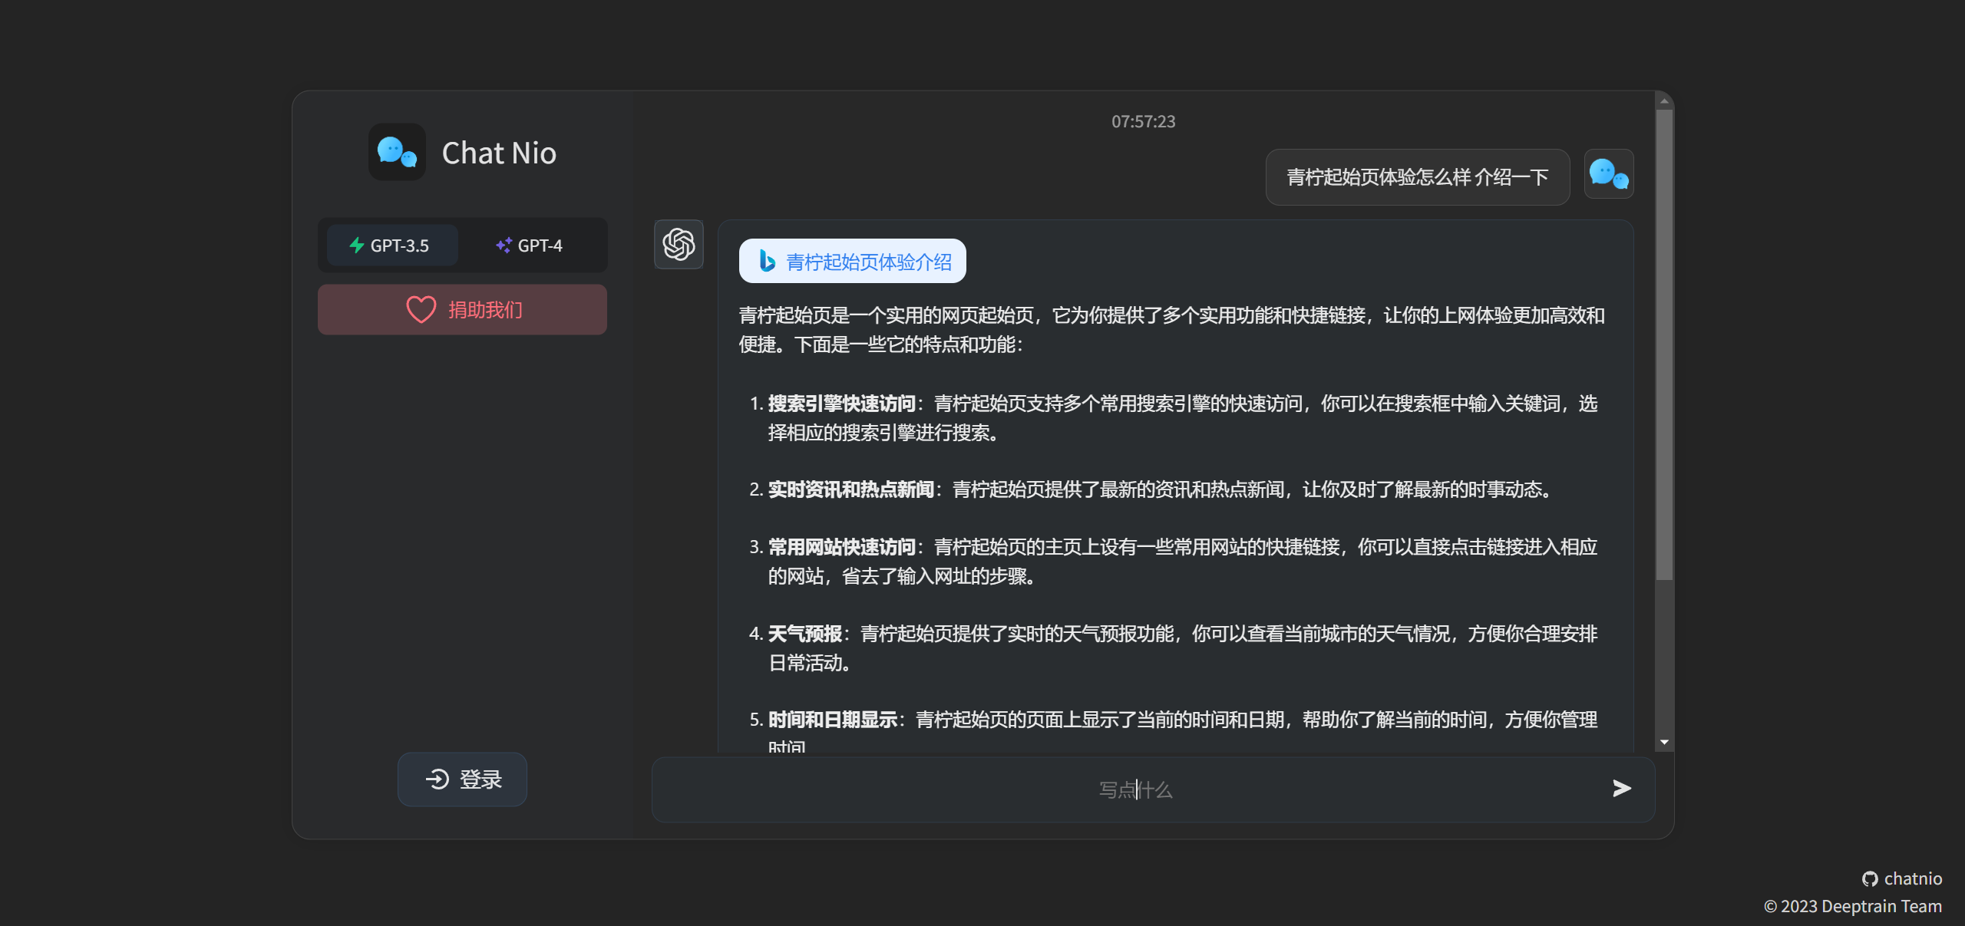Click the GitHub icon beside chatnio
1965x926 pixels.
(1870, 879)
